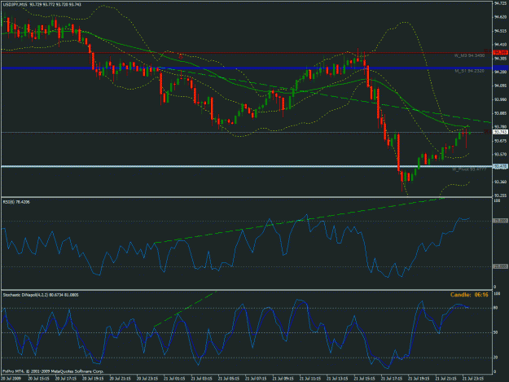
Task: Click the 21 Jul 07:15 time axis label
Action: tap(256, 379)
